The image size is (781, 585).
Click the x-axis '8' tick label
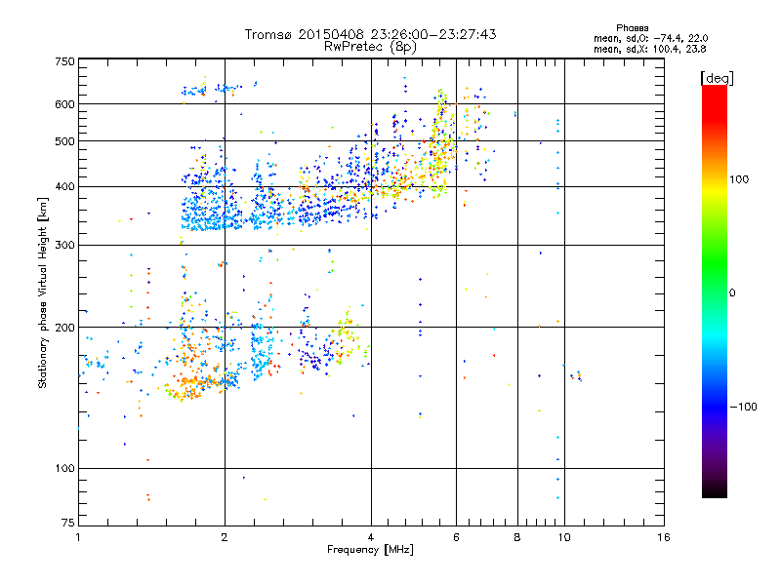coord(517,537)
